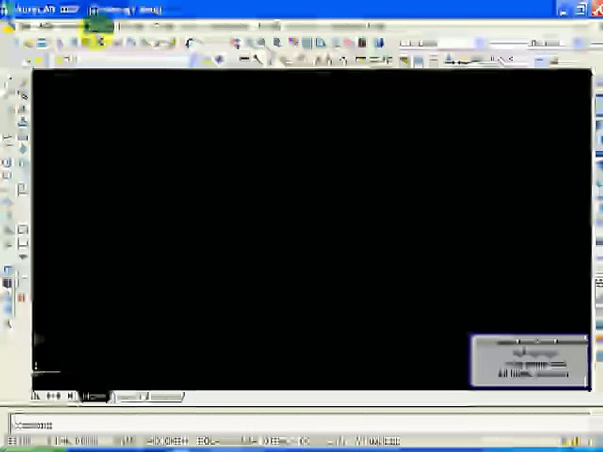Jump to last tab with the tab scroll arrow
This screenshot has height=452, width=603.
click(x=71, y=396)
